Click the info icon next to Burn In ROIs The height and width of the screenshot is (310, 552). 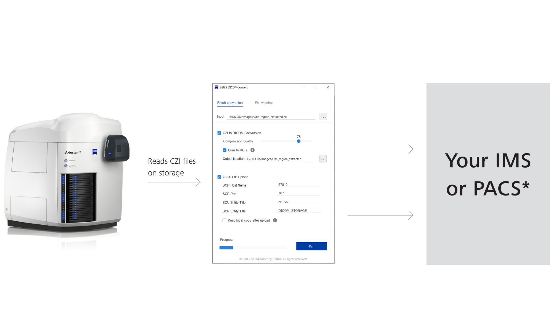[252, 150]
